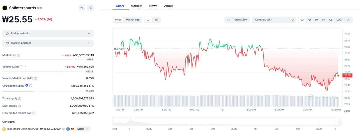Click the ₩178,863,825 volume value
359x134 pixels.
[85, 67]
